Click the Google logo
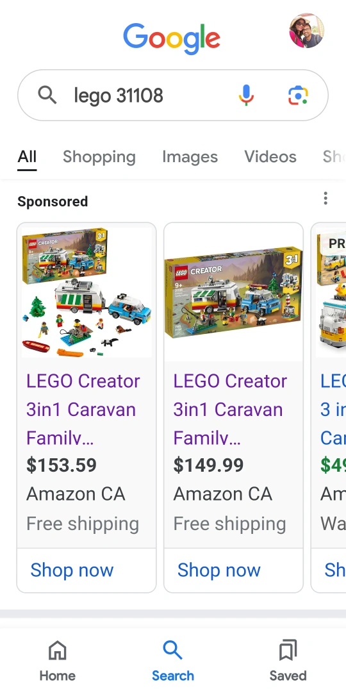The width and height of the screenshot is (346, 689). [172, 38]
